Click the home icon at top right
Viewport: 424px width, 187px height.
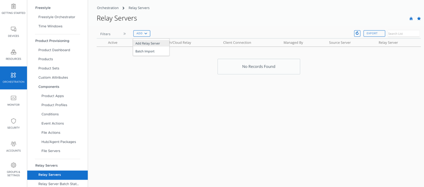[411, 19]
